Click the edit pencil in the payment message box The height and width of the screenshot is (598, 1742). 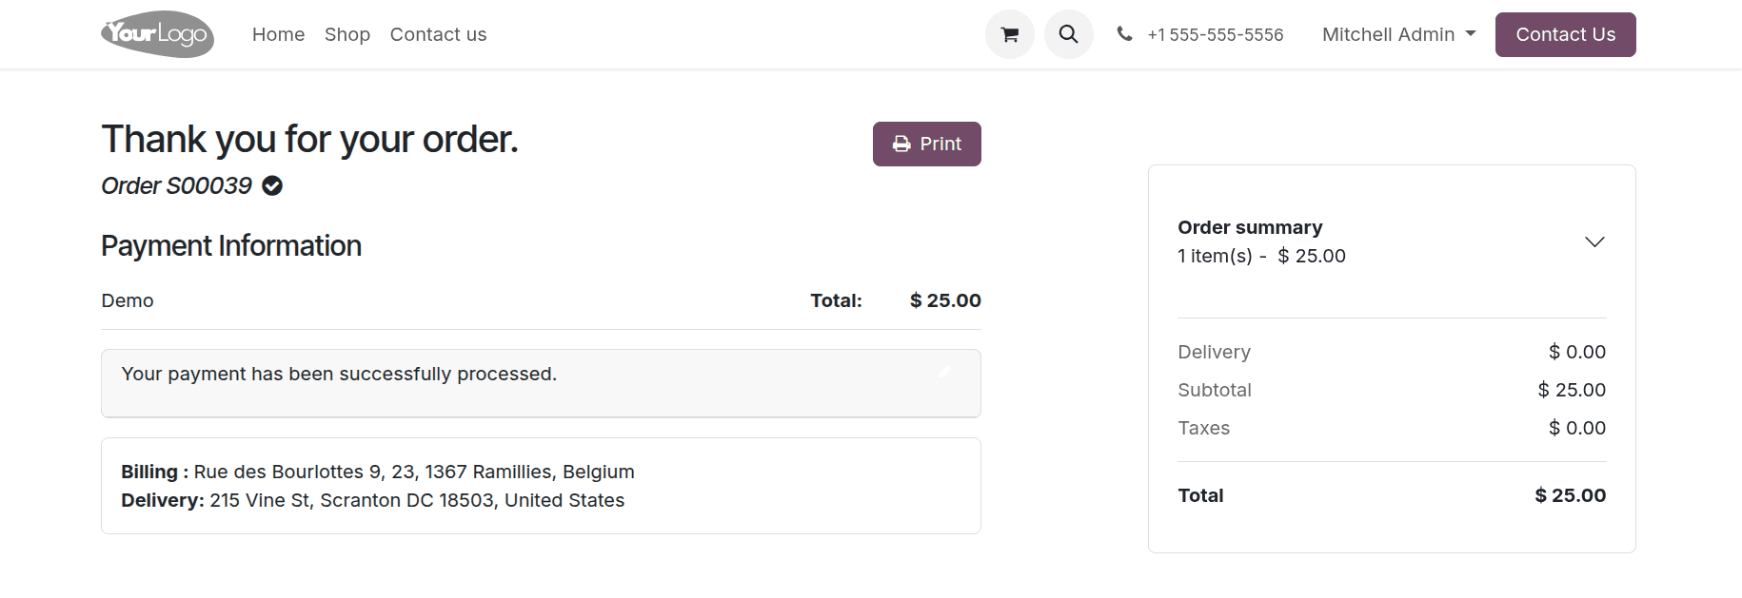pyautogui.click(x=944, y=373)
